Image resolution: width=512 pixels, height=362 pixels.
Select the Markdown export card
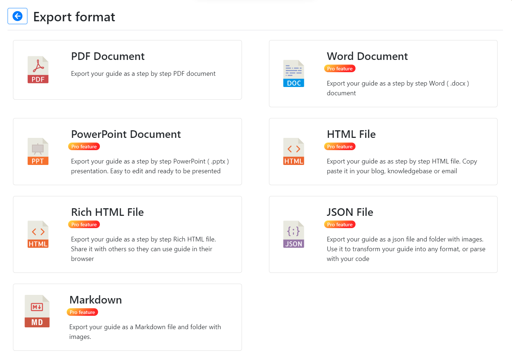[127, 317]
